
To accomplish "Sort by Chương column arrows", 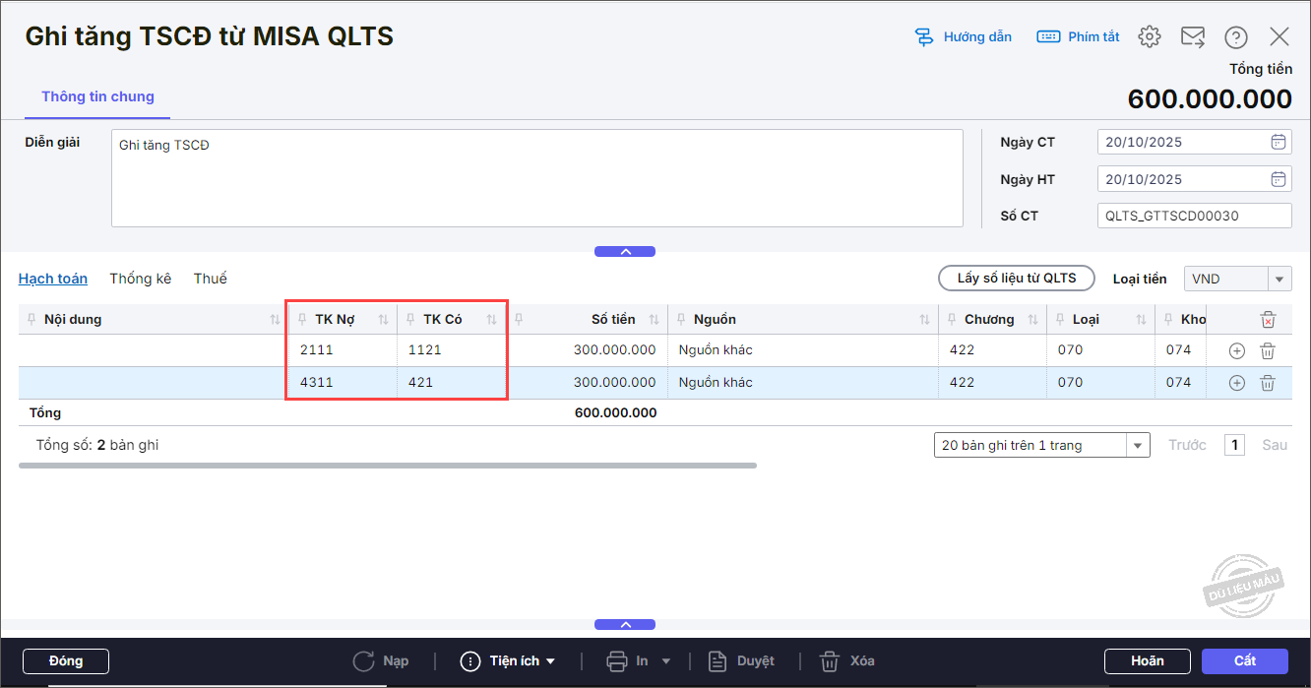I will (1032, 320).
